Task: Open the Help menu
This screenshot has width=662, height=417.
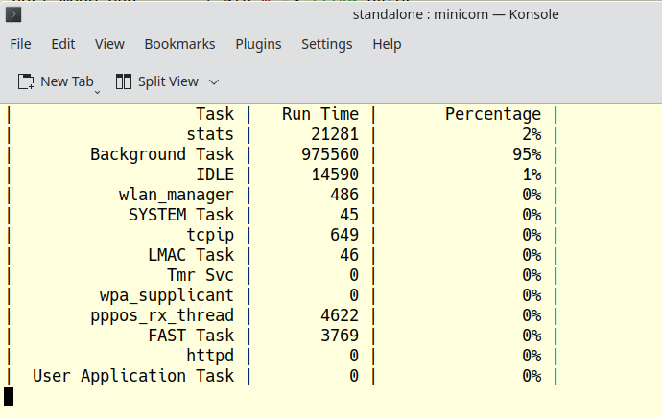Action: [388, 44]
